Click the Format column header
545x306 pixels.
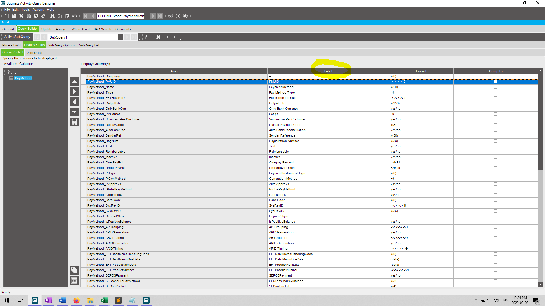421,71
